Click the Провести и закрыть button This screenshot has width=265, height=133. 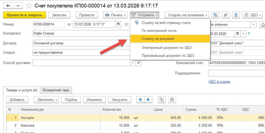pos(24,15)
